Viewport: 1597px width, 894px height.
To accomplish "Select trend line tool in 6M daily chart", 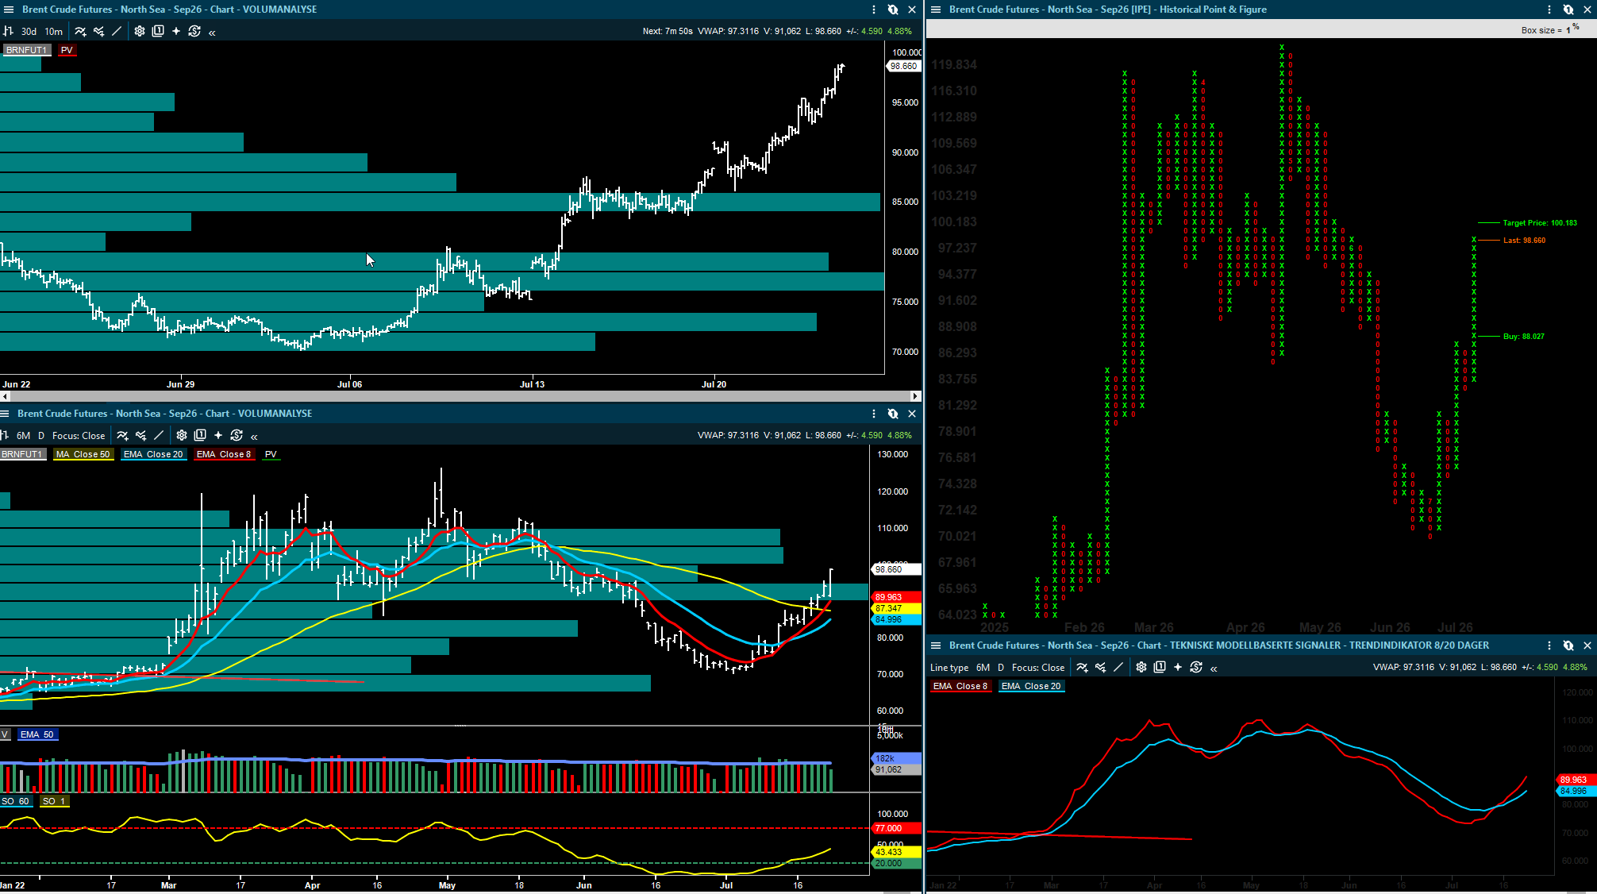I will pyautogui.click(x=159, y=435).
